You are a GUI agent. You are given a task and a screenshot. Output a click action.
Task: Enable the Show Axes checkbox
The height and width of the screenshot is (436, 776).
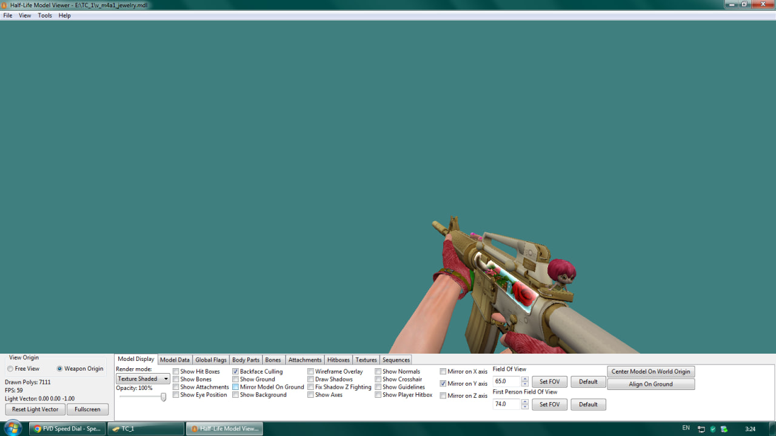pos(310,395)
